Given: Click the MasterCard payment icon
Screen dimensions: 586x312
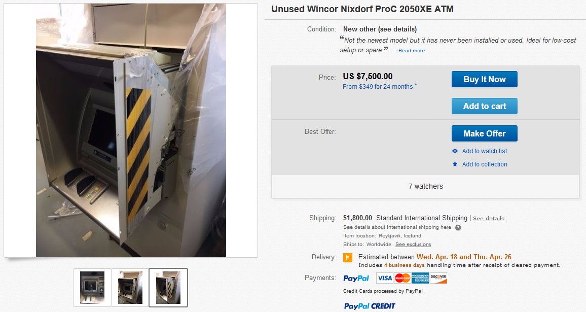Looking at the screenshot, I should [x=402, y=278].
